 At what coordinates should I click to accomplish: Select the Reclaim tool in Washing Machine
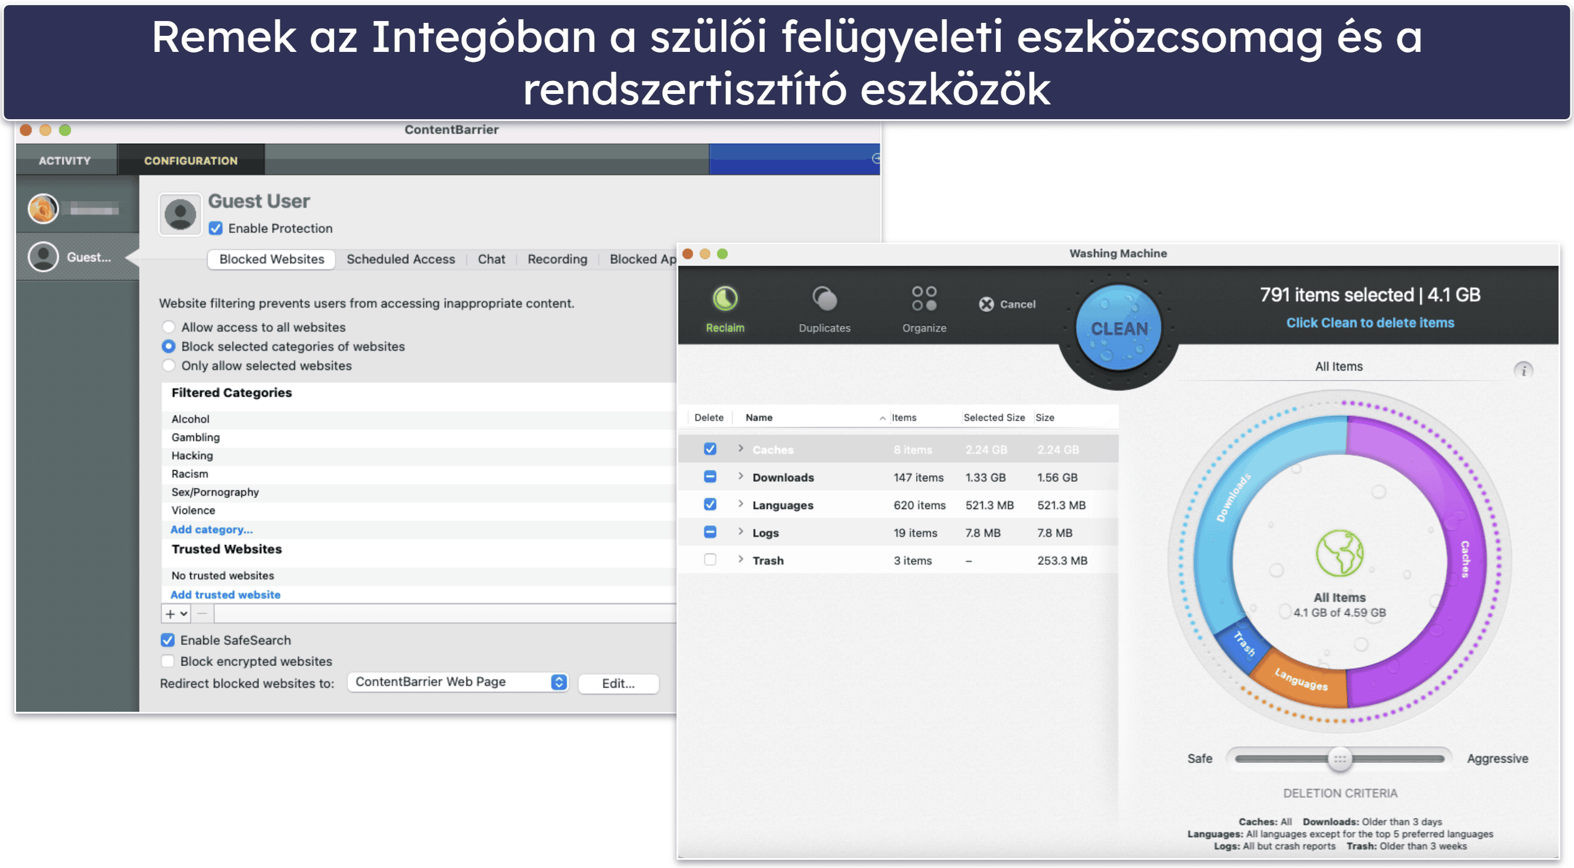(x=725, y=309)
